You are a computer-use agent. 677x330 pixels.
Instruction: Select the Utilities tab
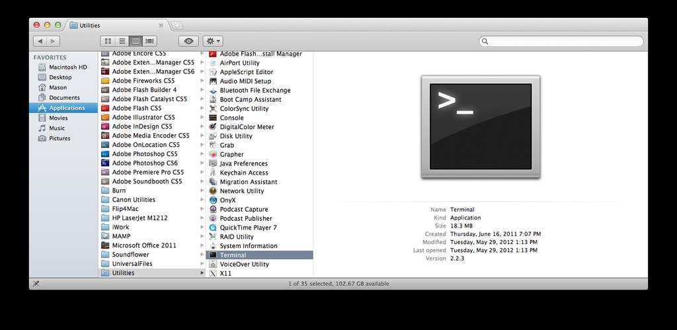[x=116, y=26]
